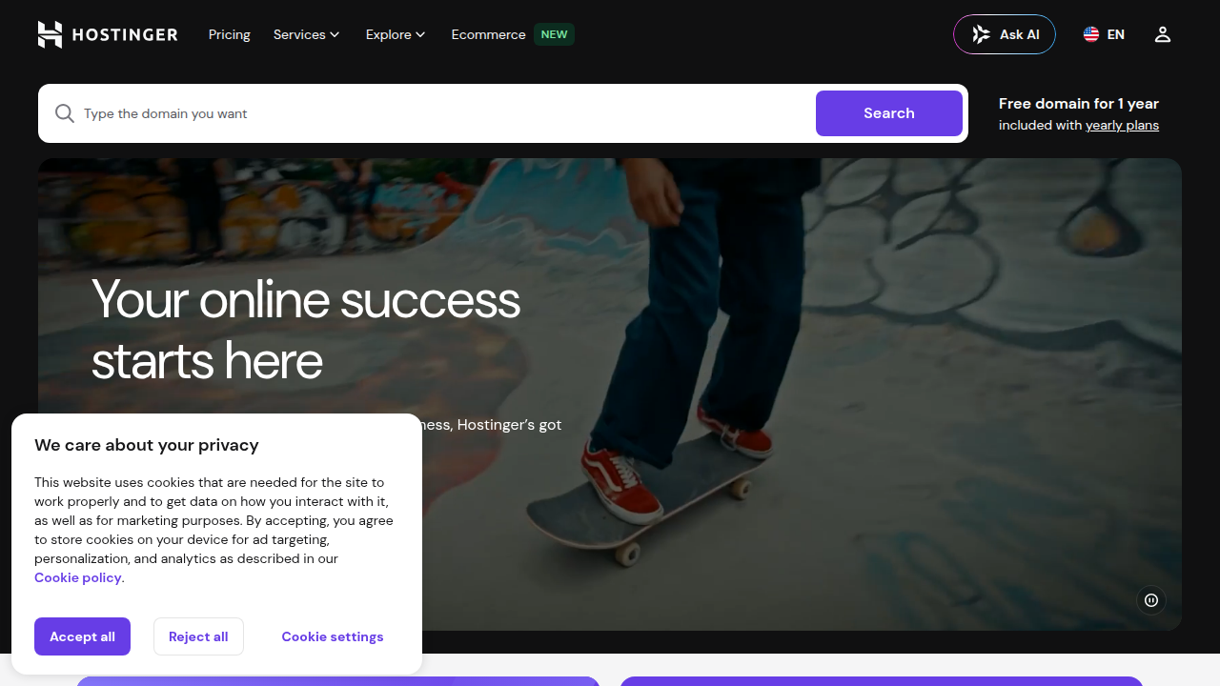Viewport: 1220px width, 686px height.
Task: Click the "Your online success starts here" heading
Action: coord(306,330)
